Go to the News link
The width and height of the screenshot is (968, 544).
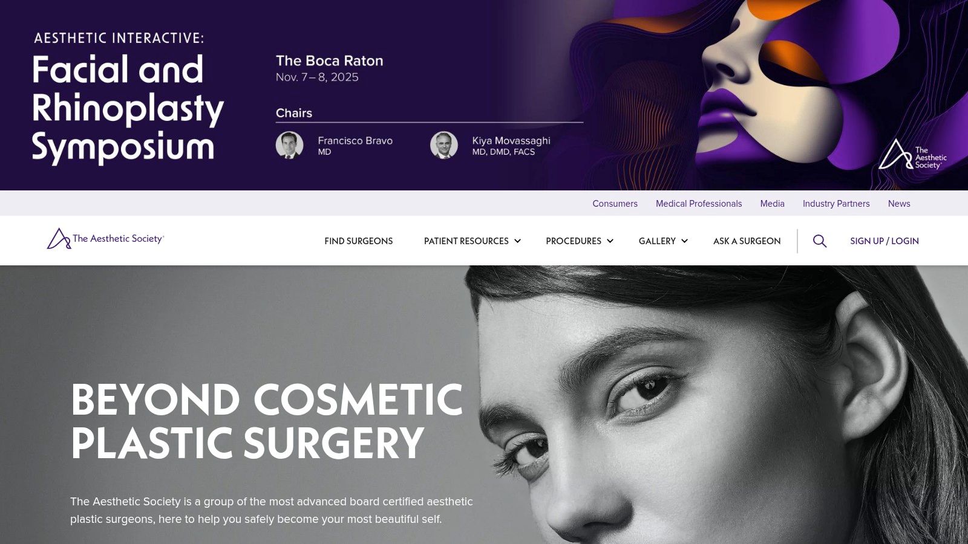pos(899,204)
